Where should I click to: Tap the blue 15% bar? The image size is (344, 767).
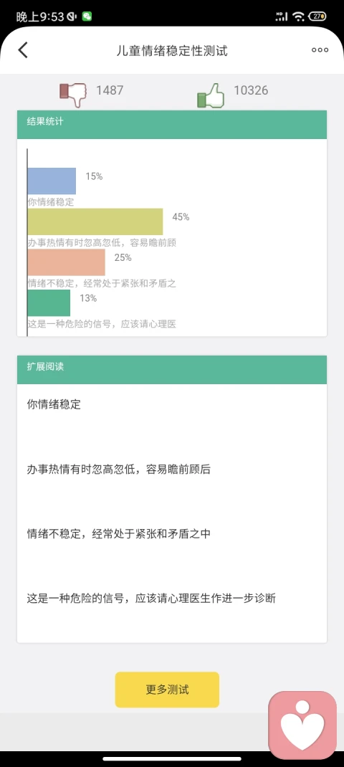pos(52,181)
